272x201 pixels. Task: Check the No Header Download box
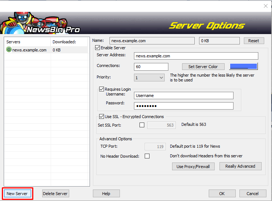(x=147, y=156)
